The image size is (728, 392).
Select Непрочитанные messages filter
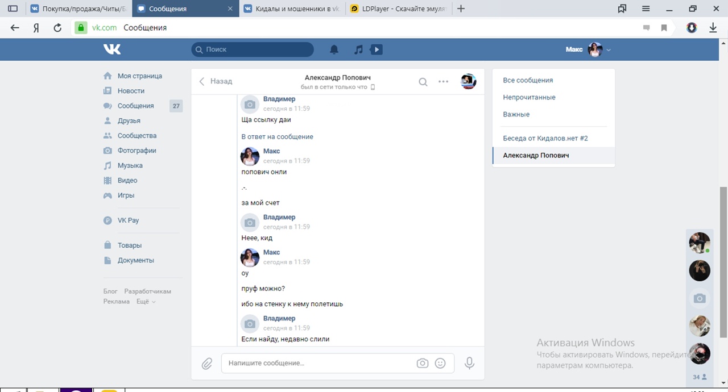click(529, 97)
